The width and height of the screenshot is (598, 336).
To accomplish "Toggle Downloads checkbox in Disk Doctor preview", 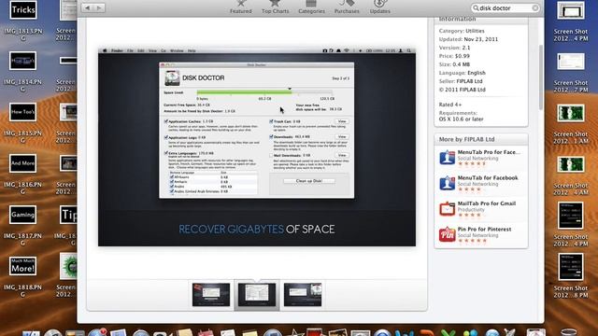I will point(271,137).
